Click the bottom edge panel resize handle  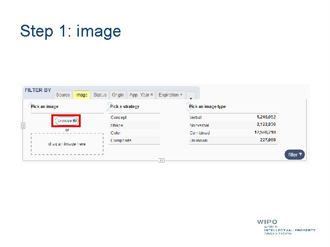[161, 160]
